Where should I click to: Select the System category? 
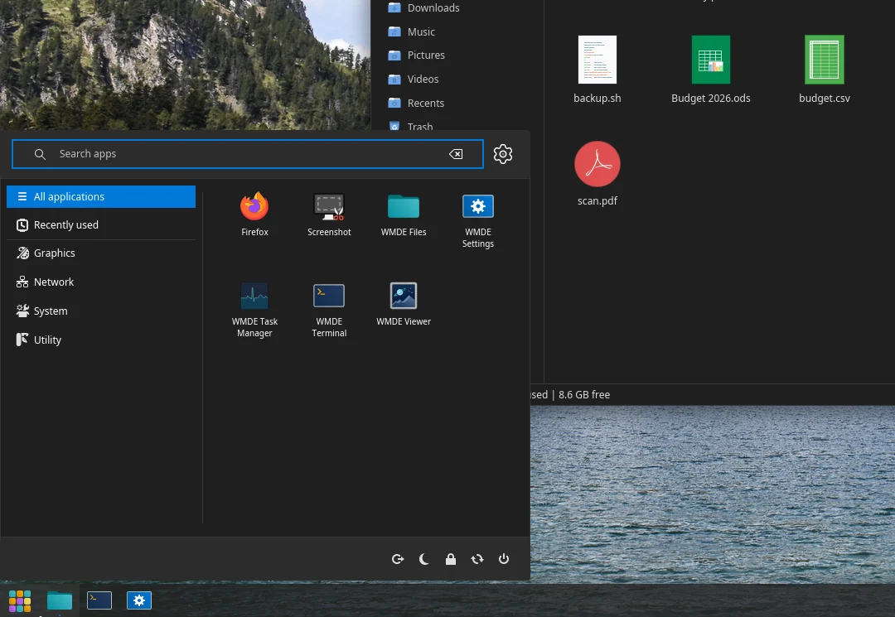click(101, 311)
